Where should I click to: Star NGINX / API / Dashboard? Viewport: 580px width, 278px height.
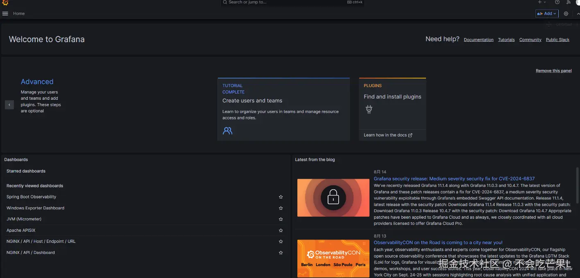(x=281, y=253)
